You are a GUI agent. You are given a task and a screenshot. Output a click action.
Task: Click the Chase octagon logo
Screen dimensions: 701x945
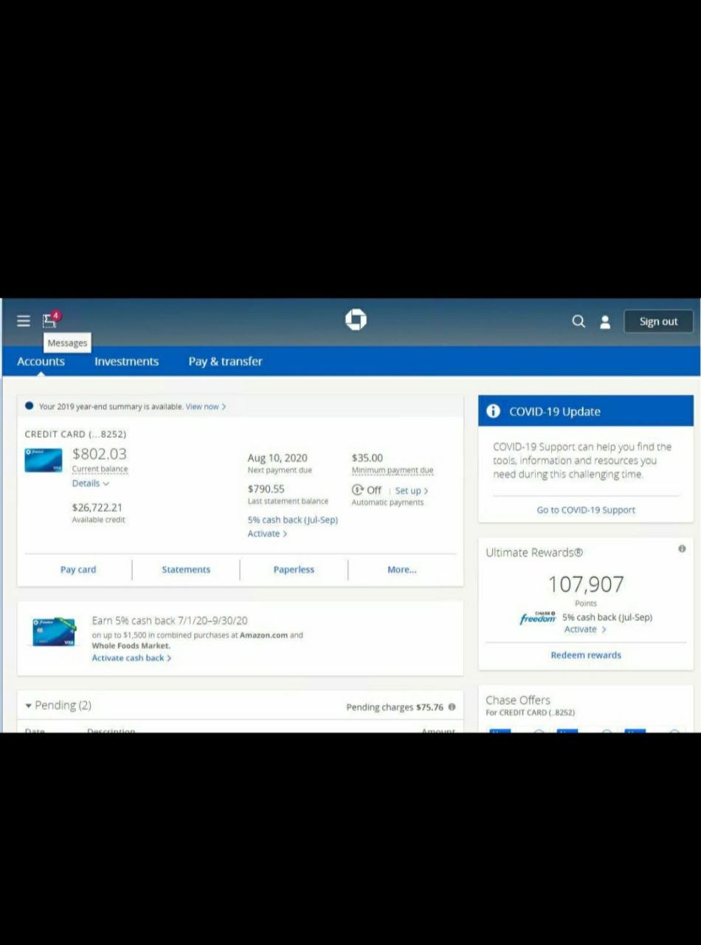point(356,320)
